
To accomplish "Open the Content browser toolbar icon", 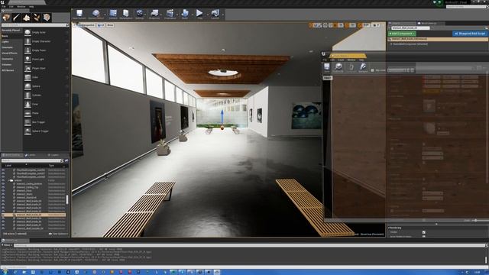I will click(x=113, y=14).
